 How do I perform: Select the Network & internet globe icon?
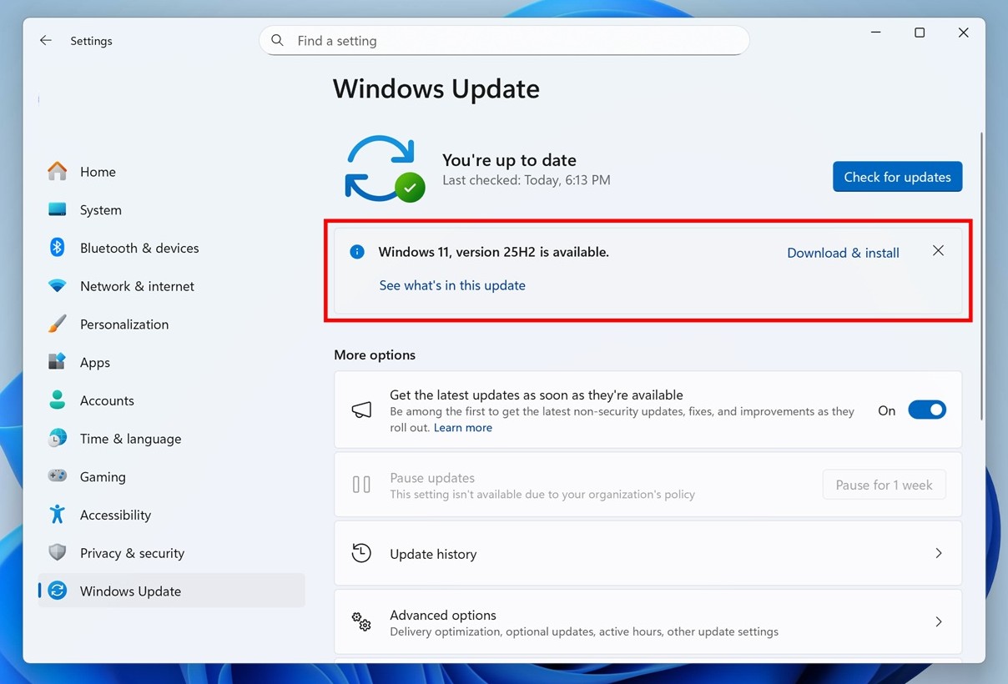click(56, 286)
